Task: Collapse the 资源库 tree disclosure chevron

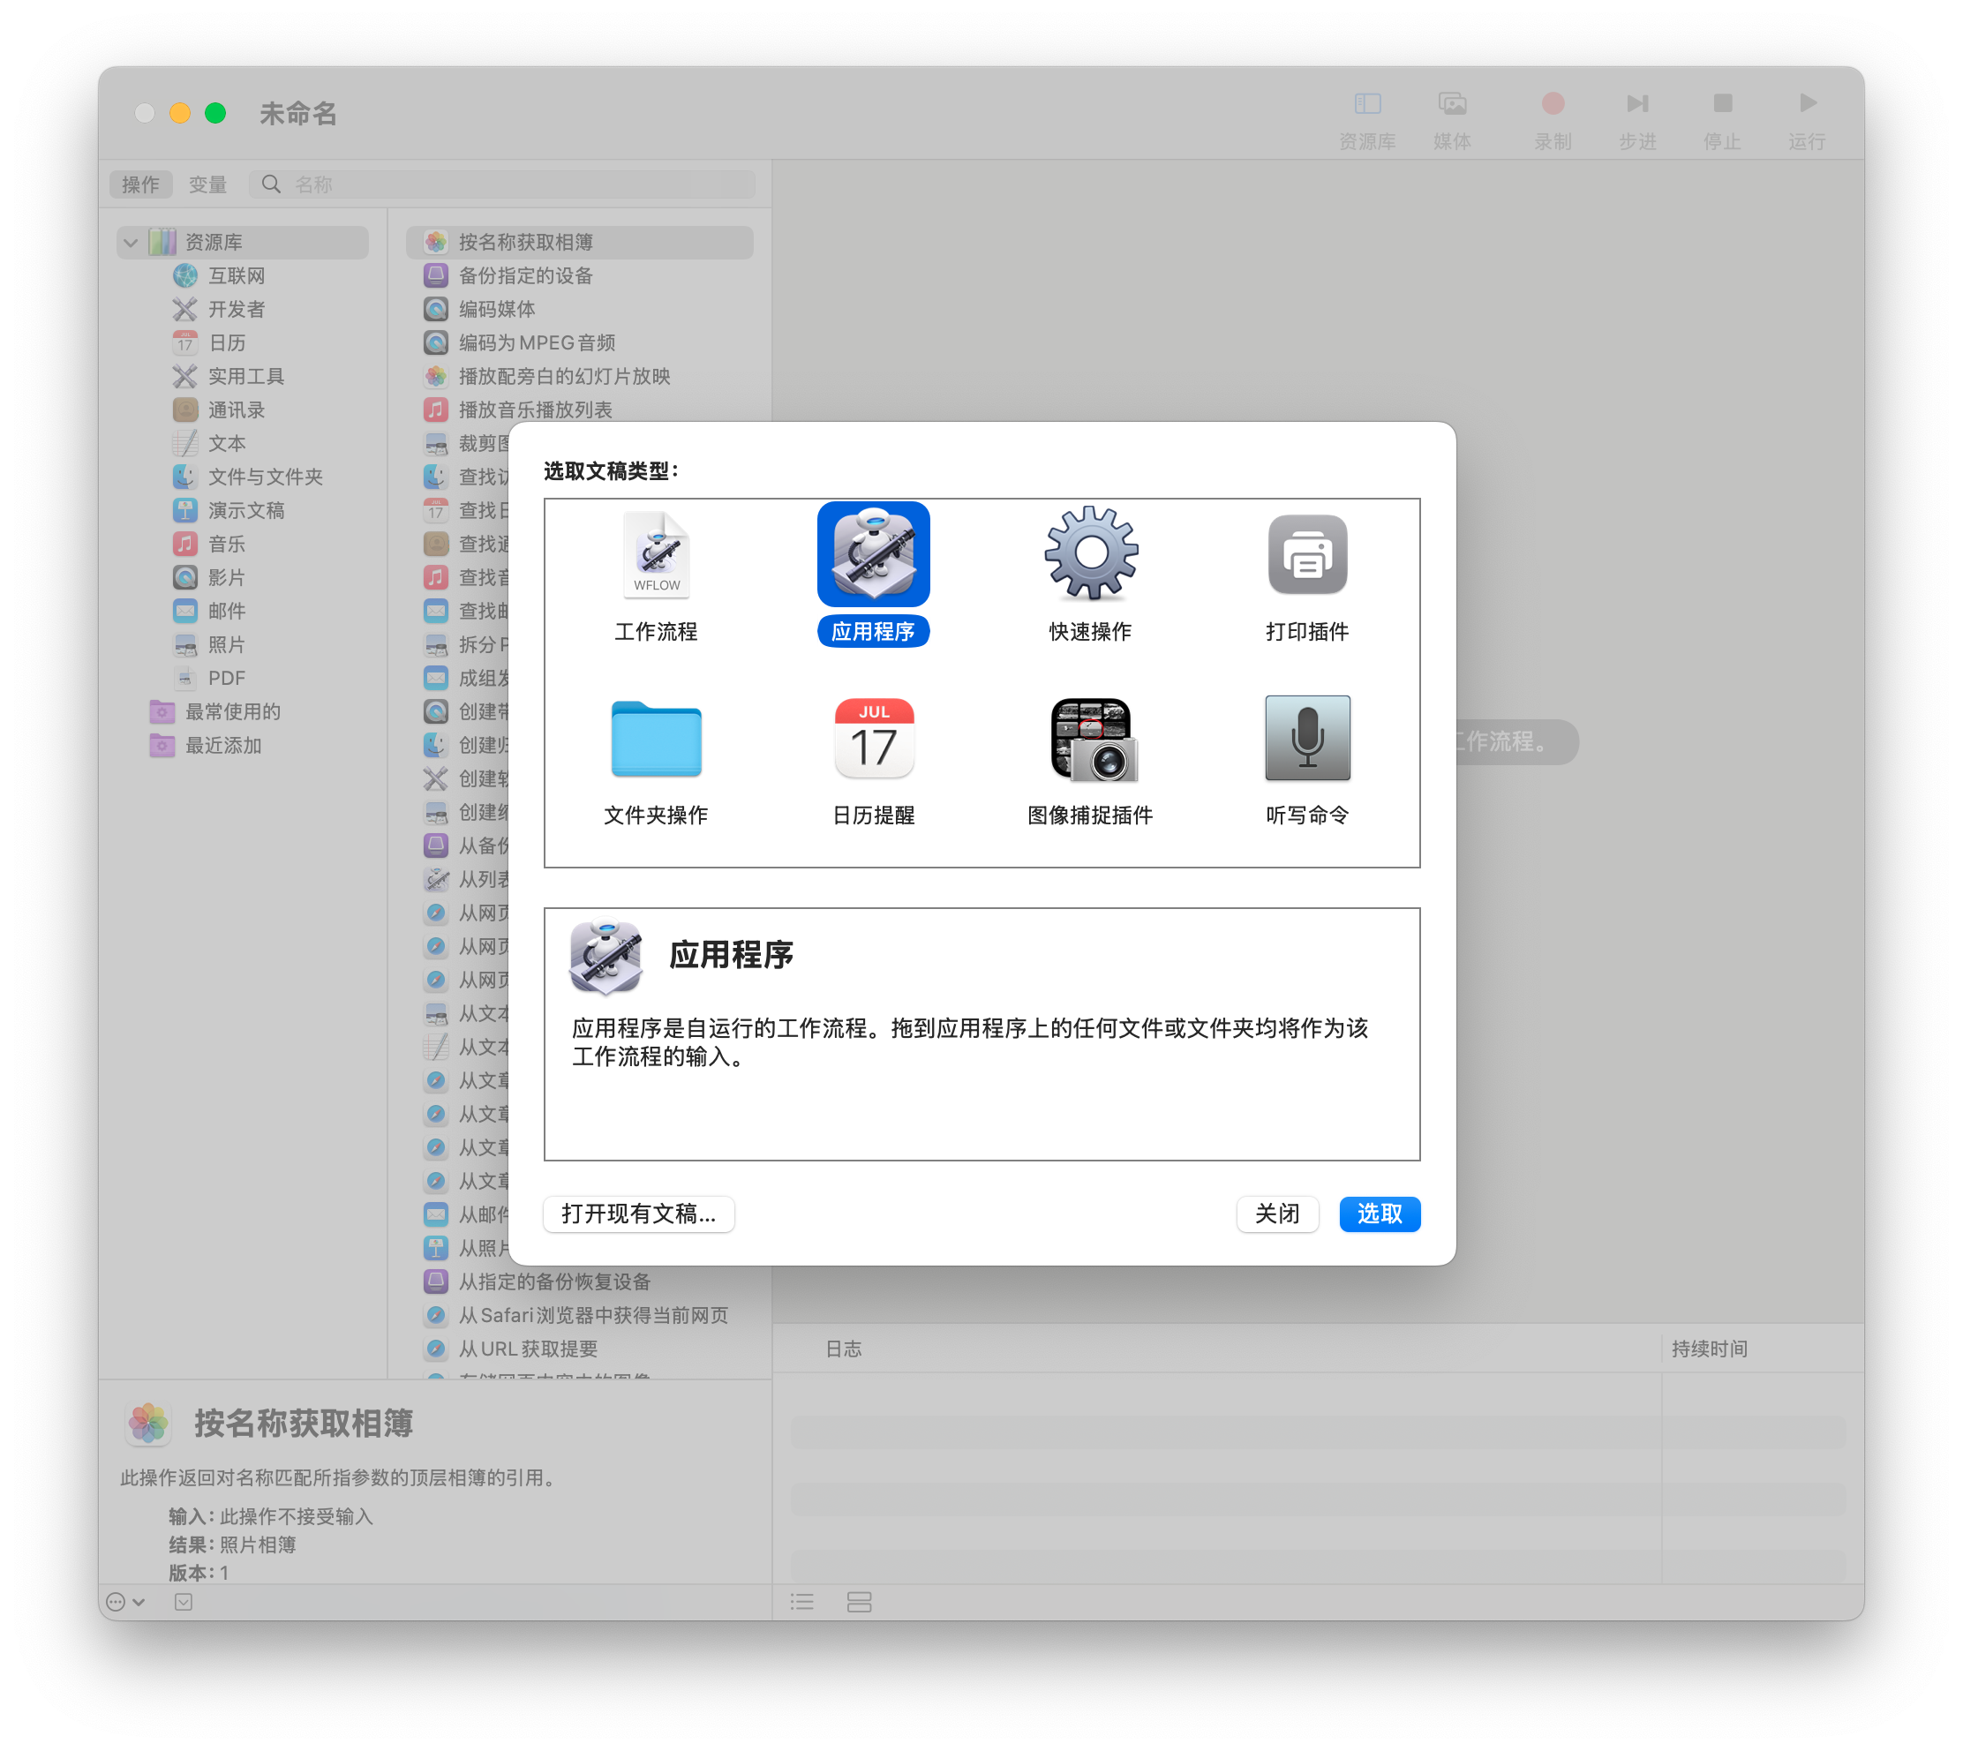Action: (x=131, y=243)
